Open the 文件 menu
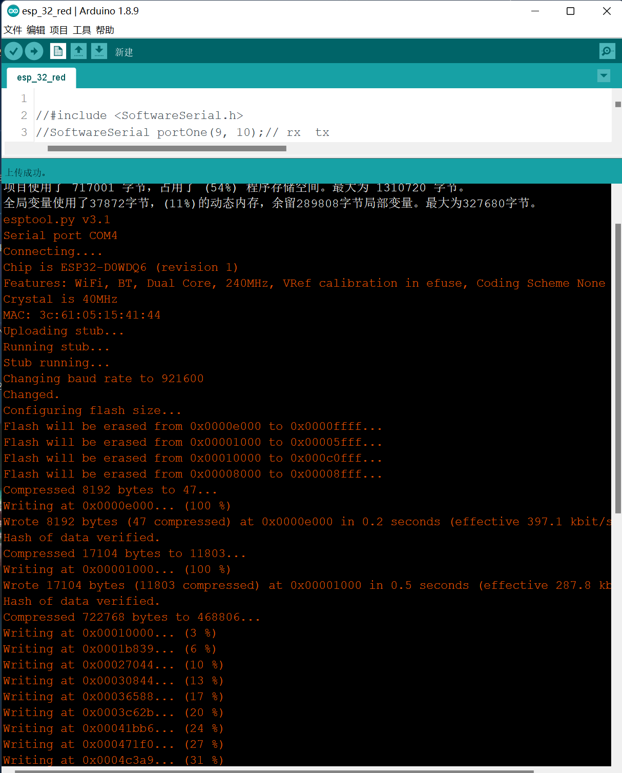The height and width of the screenshot is (773, 622). click(13, 30)
